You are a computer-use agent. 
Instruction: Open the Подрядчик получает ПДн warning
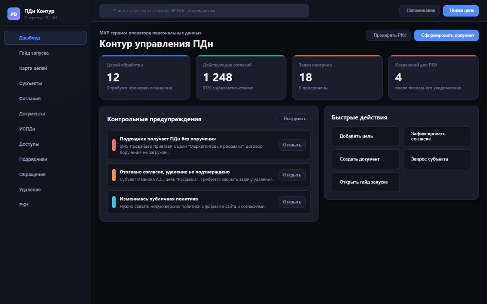(292, 145)
